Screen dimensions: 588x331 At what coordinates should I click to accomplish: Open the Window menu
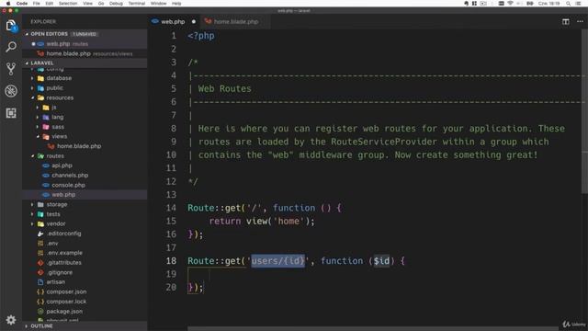tap(159, 4)
